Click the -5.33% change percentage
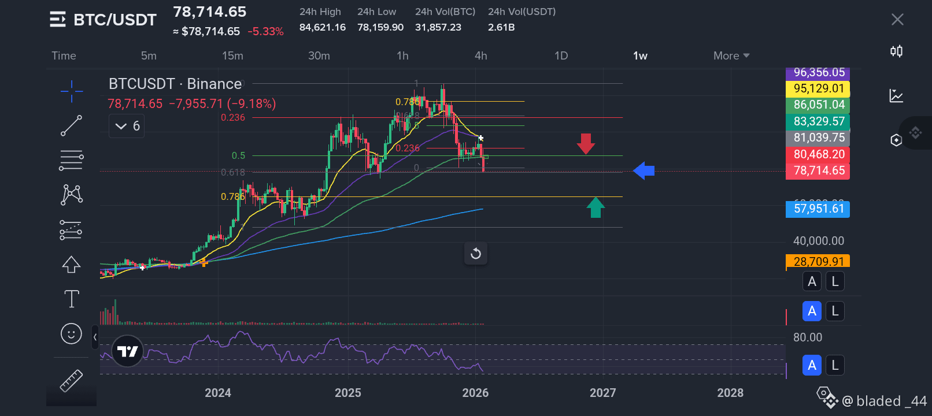The image size is (932, 416). click(x=265, y=31)
